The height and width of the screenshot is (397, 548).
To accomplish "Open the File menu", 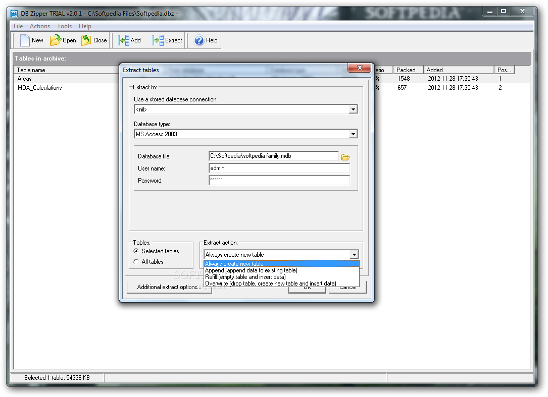I will (x=18, y=26).
